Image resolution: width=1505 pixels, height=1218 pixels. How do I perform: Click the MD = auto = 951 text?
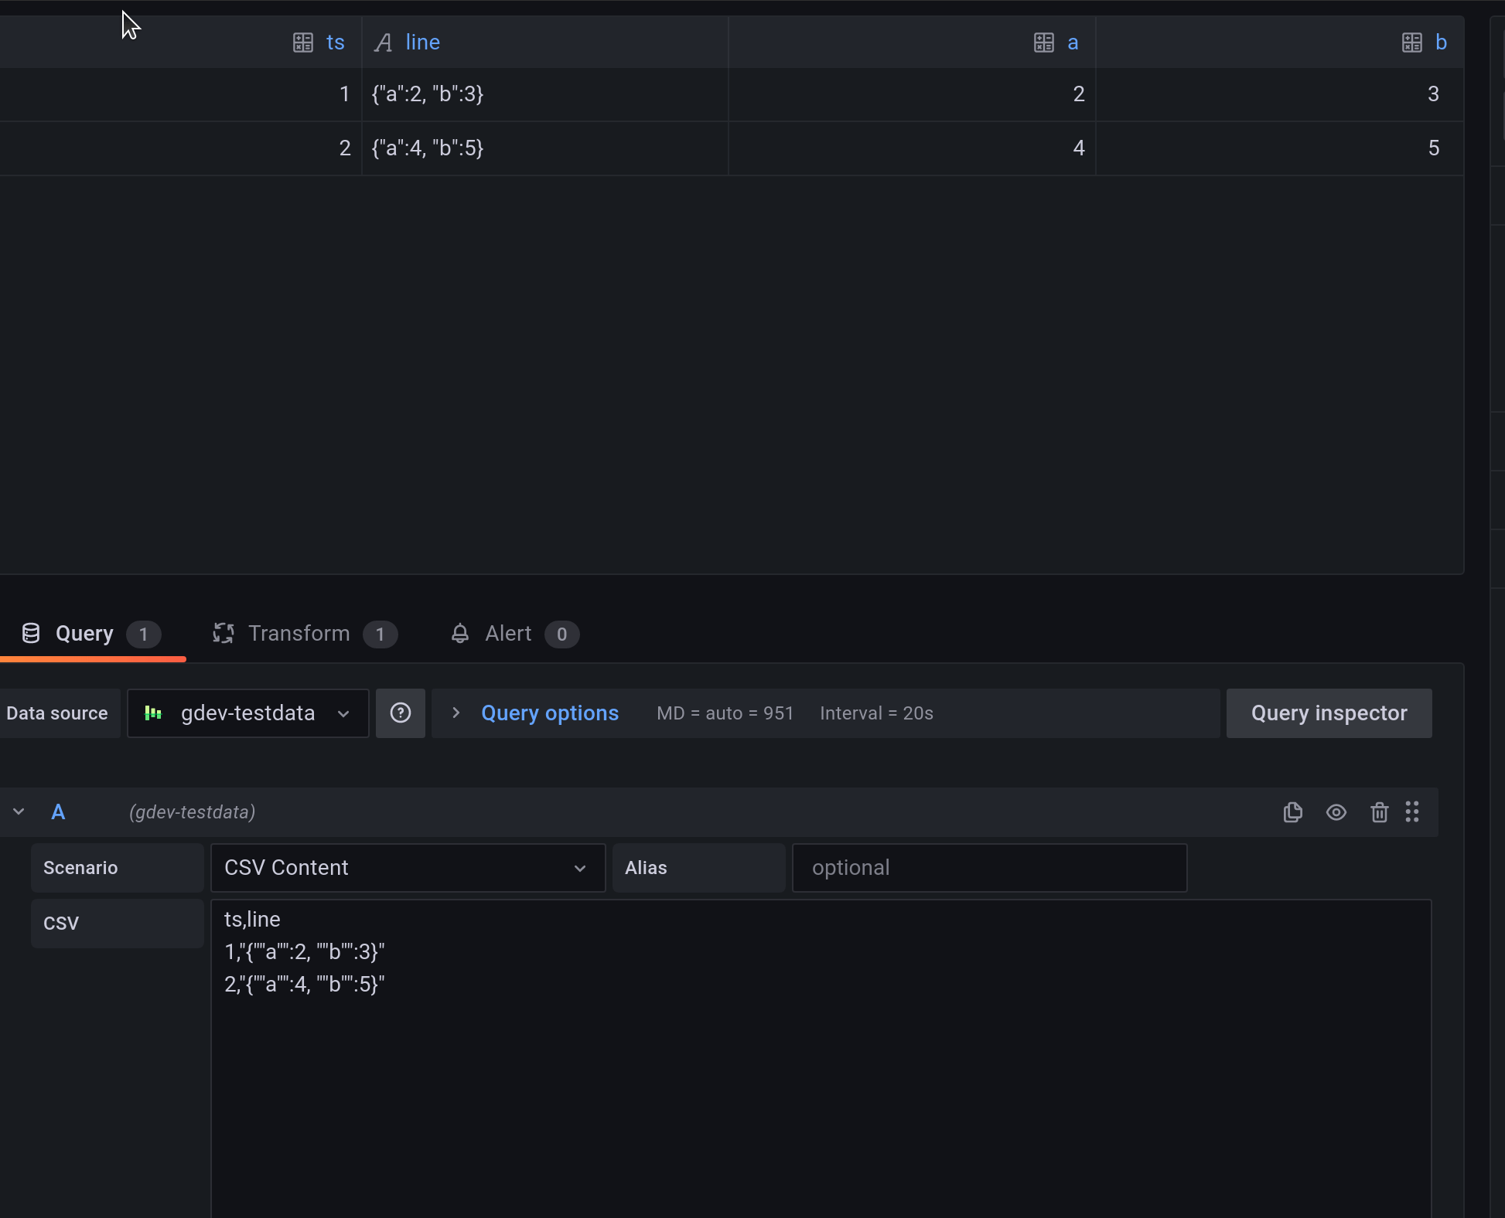(725, 713)
